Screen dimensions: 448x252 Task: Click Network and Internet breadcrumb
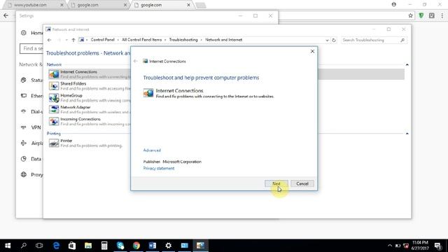coord(224,40)
